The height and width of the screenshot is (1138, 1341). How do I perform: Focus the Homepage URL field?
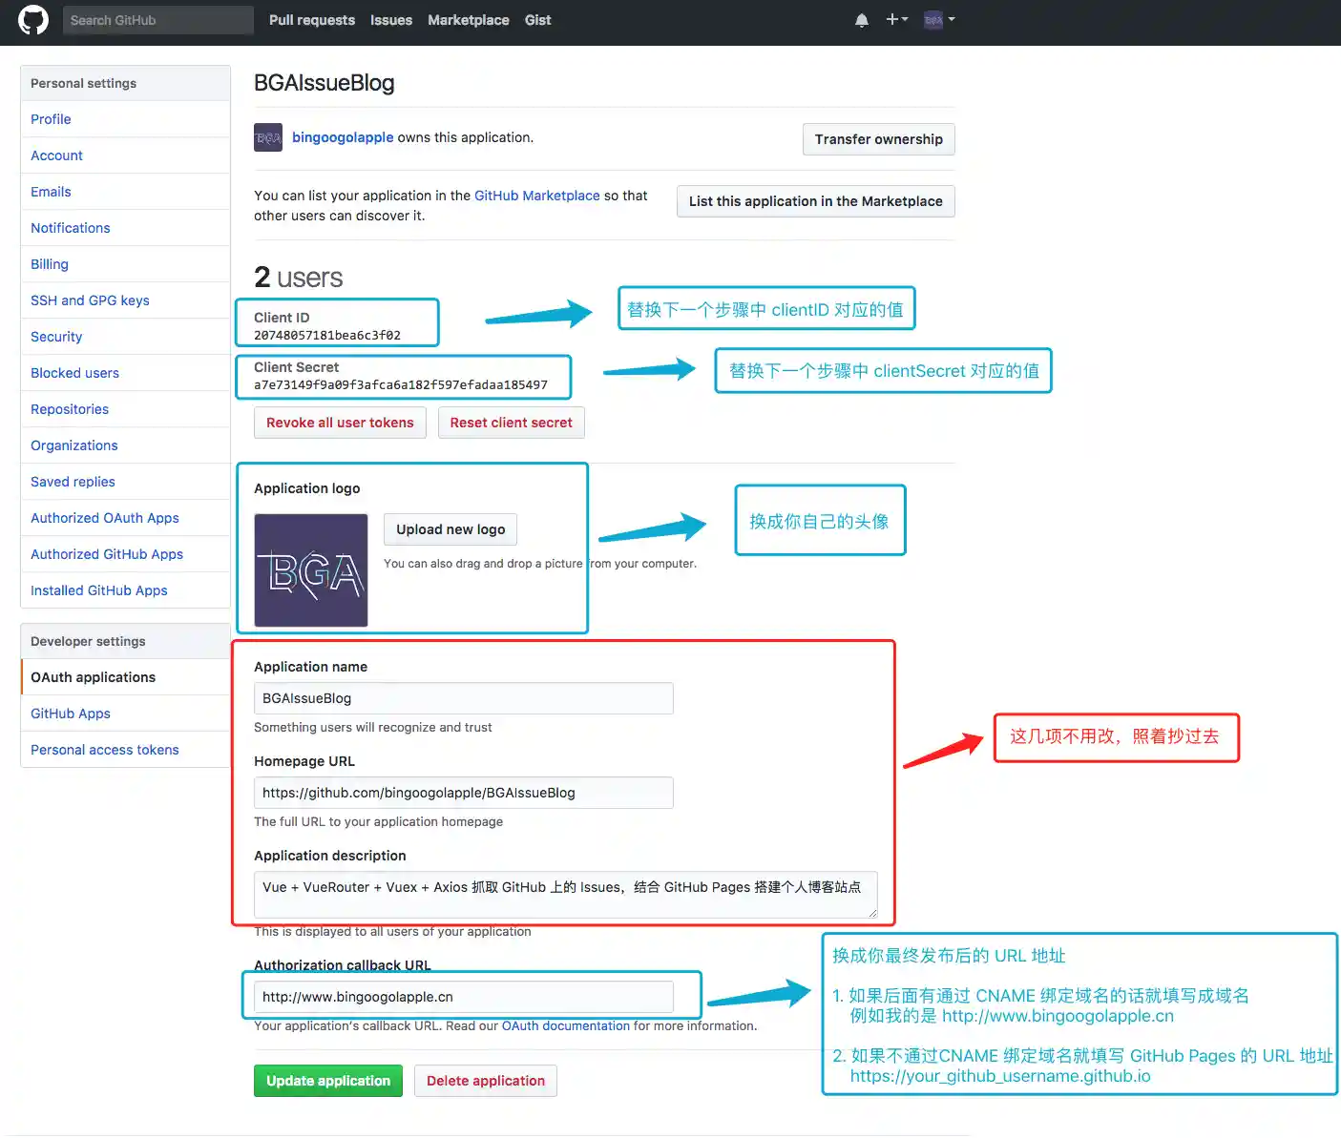pyautogui.click(x=464, y=793)
